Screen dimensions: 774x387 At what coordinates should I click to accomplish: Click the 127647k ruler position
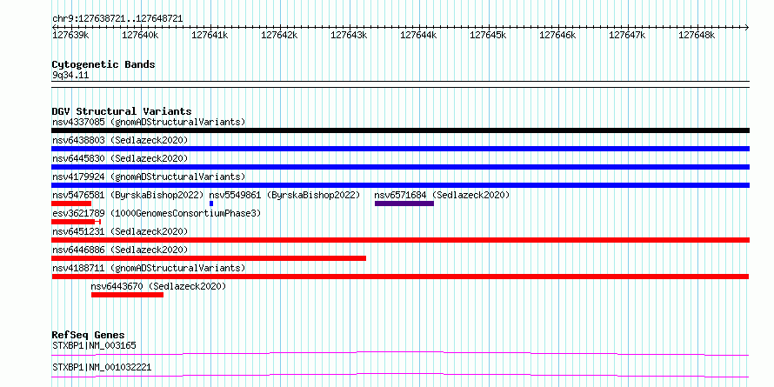(627, 35)
